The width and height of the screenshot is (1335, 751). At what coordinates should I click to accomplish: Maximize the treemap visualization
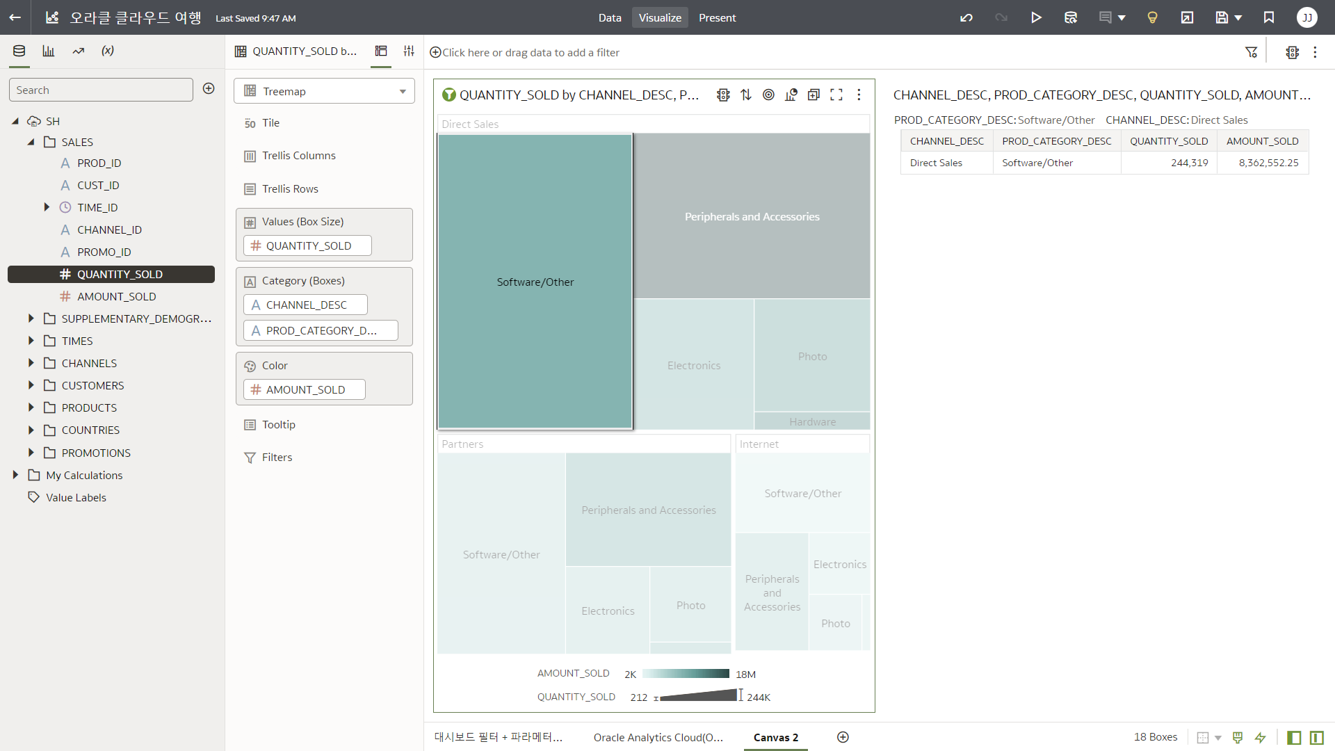836,95
